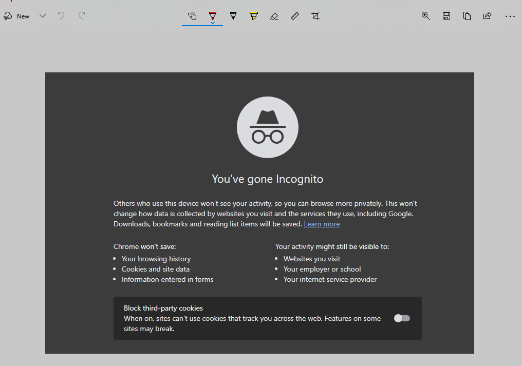Select the red ballpoint pen

[212, 16]
